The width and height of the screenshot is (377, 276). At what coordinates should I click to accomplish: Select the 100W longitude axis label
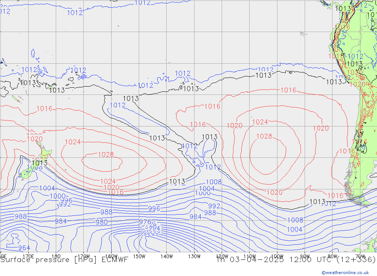(x=277, y=256)
